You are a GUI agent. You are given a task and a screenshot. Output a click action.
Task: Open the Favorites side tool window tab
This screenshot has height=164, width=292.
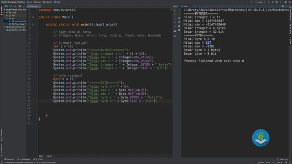click(x=1, y=135)
